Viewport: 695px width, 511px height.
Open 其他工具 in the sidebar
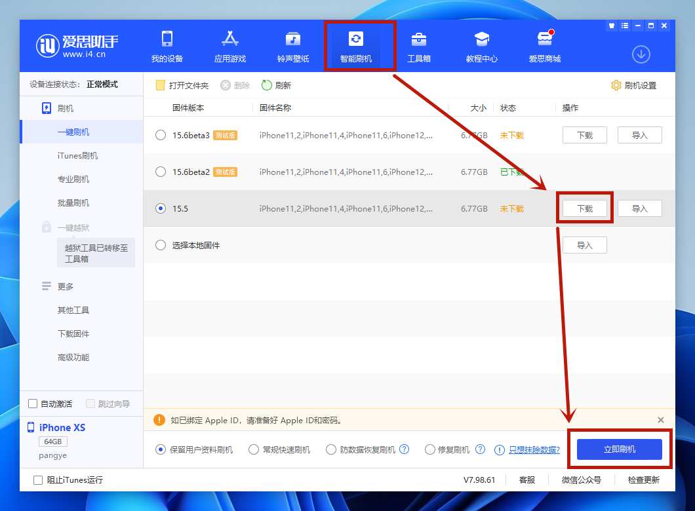coord(73,310)
